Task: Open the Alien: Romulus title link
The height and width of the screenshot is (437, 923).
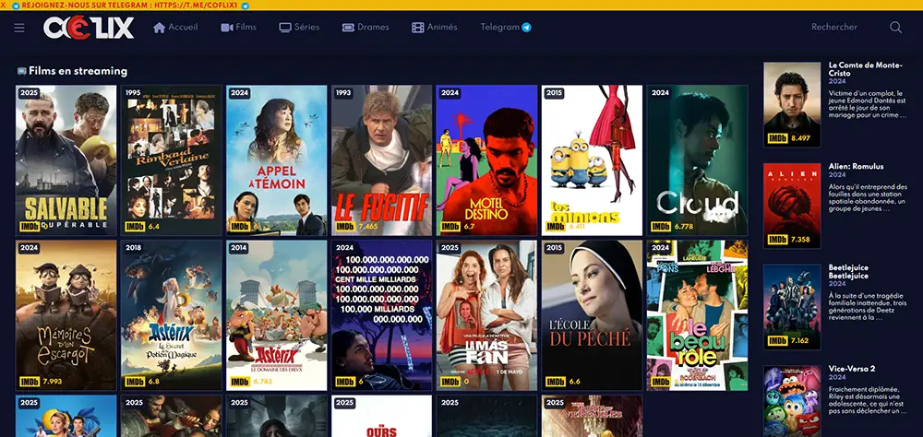Action: point(856,167)
